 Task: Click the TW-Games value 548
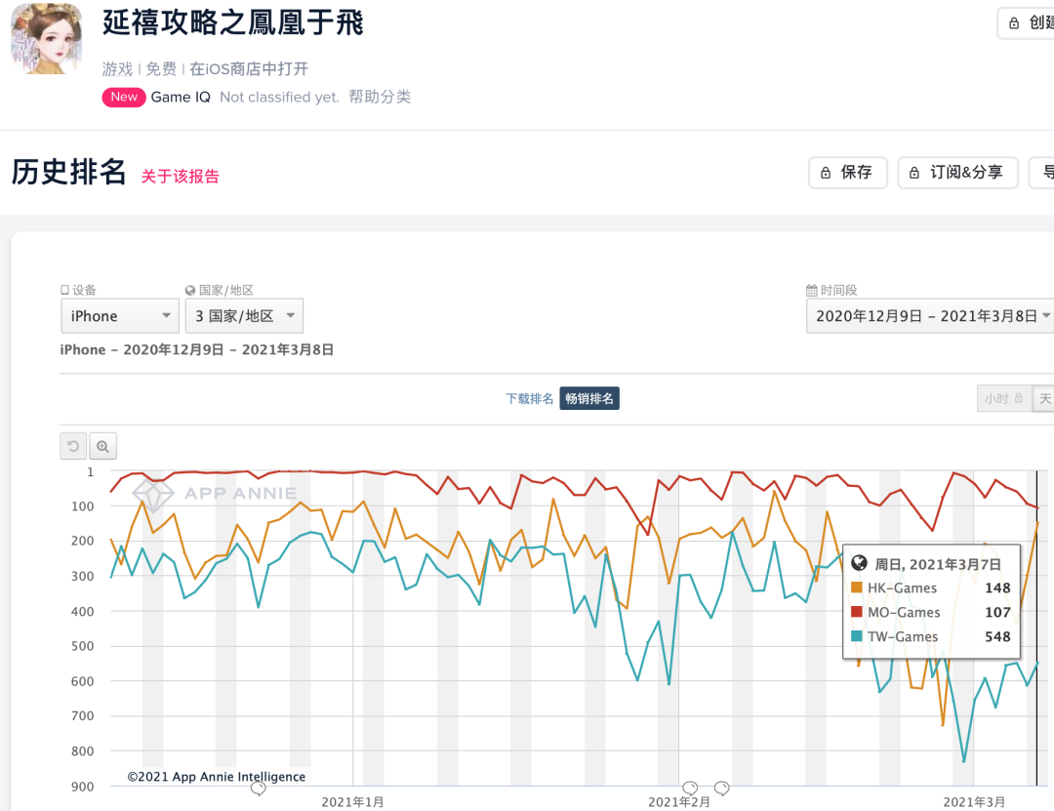coord(997,636)
